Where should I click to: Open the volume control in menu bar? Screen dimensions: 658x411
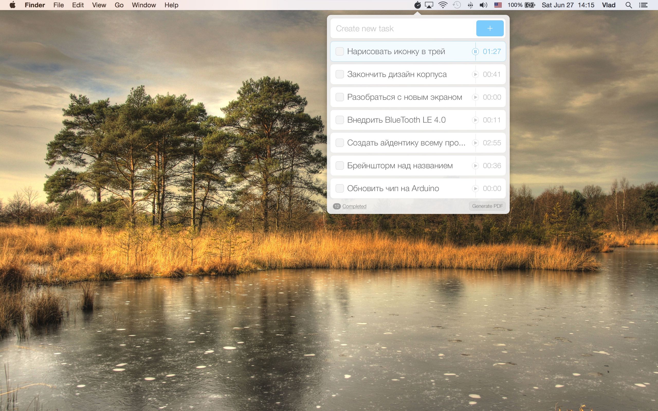click(483, 5)
